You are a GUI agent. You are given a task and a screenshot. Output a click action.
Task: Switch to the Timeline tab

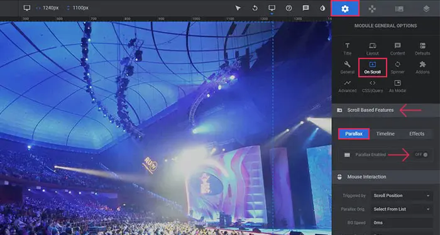pos(385,134)
